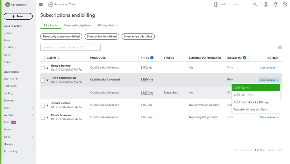Image resolution: width=290 pixels, height=164 pixels.
Task: Click the client name search field
Action: 70,47
